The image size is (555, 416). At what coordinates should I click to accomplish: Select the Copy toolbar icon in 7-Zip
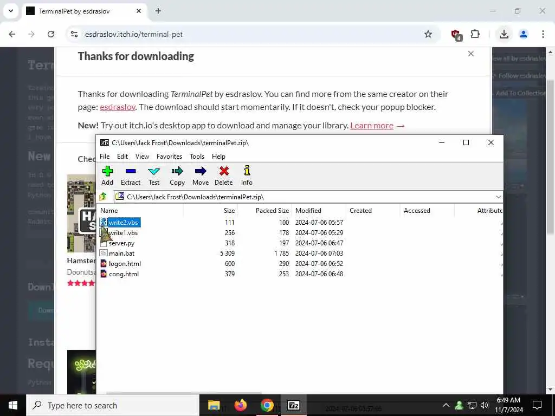pyautogui.click(x=177, y=176)
